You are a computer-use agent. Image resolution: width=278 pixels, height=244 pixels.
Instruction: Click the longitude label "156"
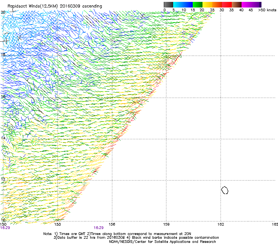112,224
